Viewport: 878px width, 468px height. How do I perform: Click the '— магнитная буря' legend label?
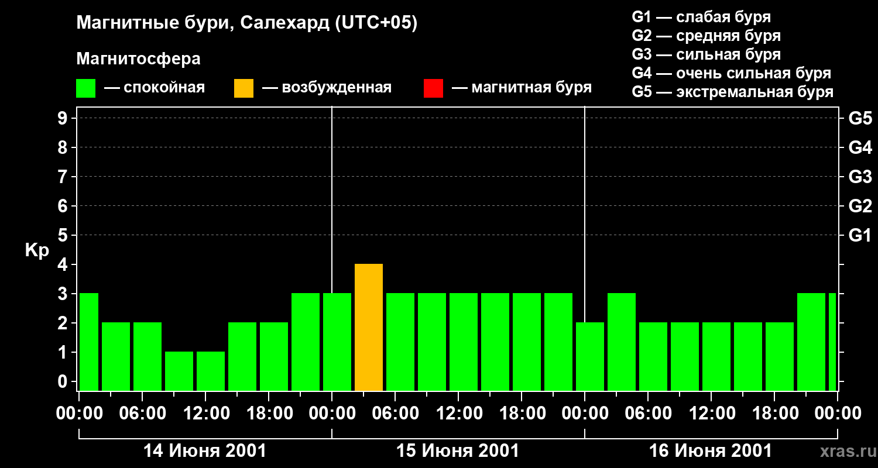coord(522,88)
